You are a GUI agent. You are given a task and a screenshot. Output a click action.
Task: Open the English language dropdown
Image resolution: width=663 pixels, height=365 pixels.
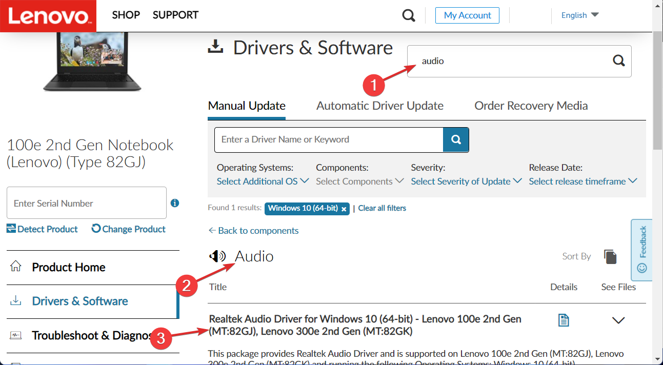pos(580,15)
